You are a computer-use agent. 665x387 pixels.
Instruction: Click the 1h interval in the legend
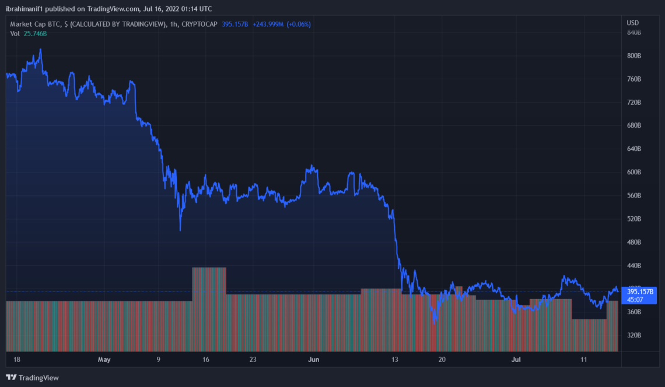(174, 24)
